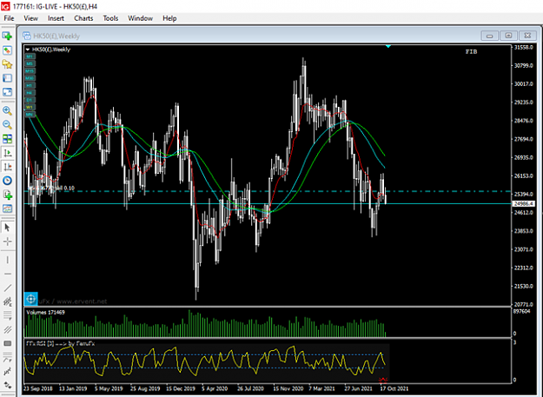Click the FIB button on the chart
Viewport: 543px width, 397px height.
(471, 51)
